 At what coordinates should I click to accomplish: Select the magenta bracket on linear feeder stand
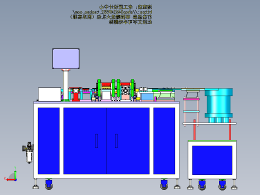click(191, 99)
